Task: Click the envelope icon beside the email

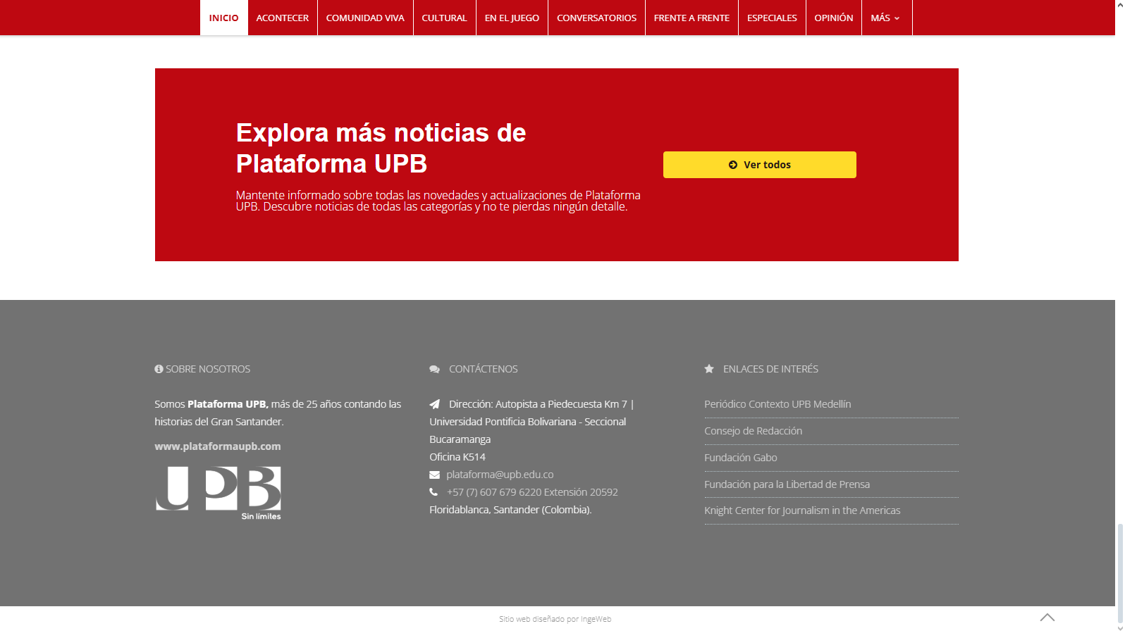Action: click(434, 475)
